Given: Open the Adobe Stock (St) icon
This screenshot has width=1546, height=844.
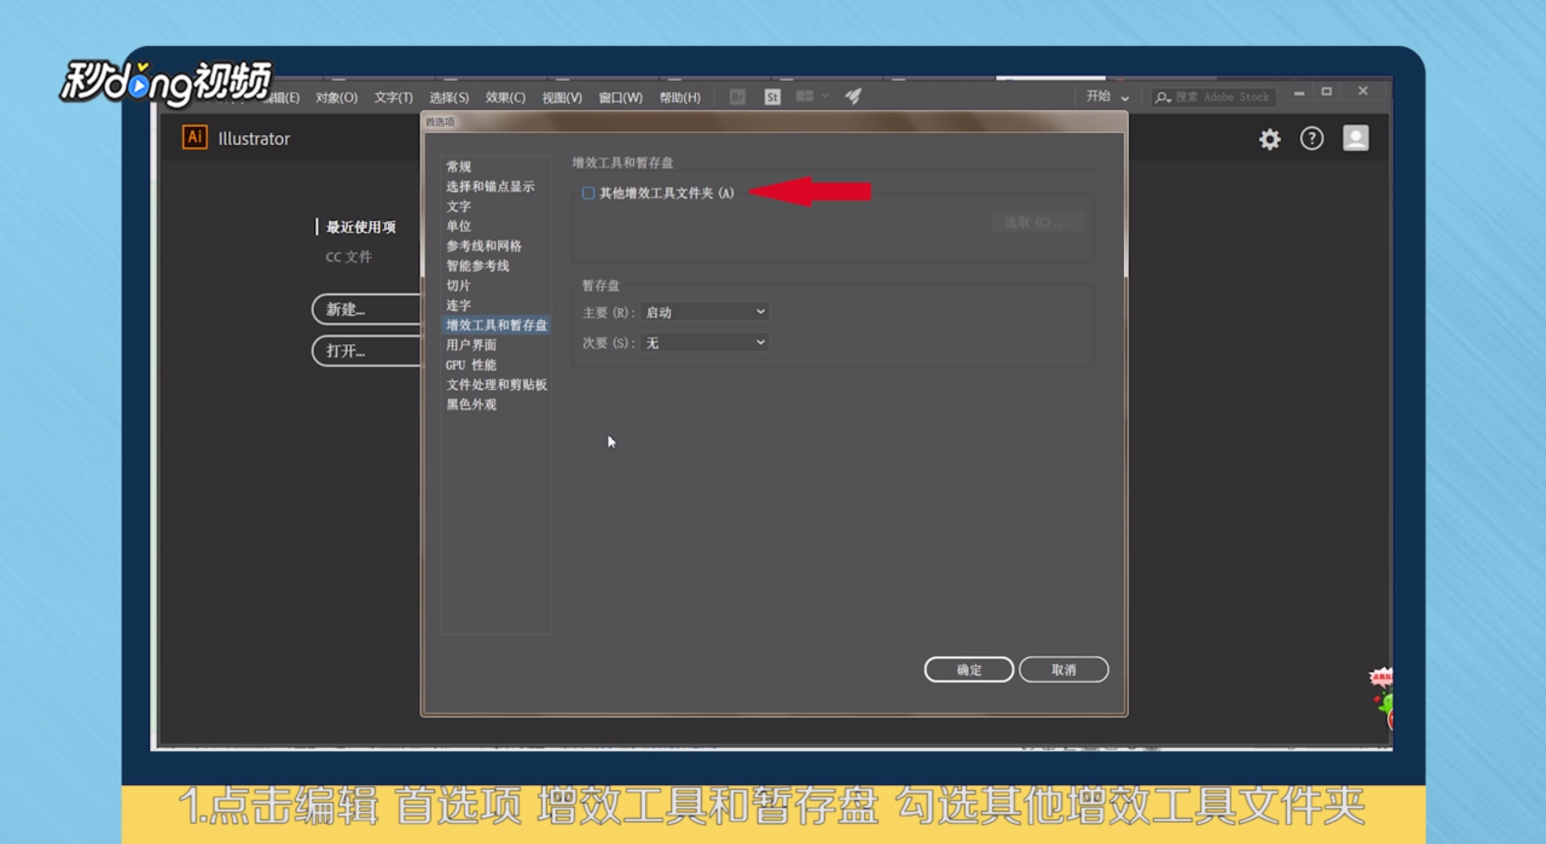Looking at the screenshot, I should point(772,97).
